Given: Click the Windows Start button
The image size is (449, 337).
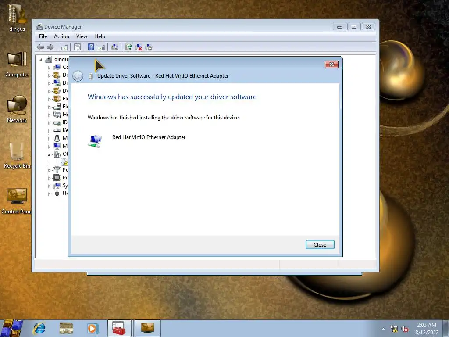Looking at the screenshot, I should click(x=11, y=328).
